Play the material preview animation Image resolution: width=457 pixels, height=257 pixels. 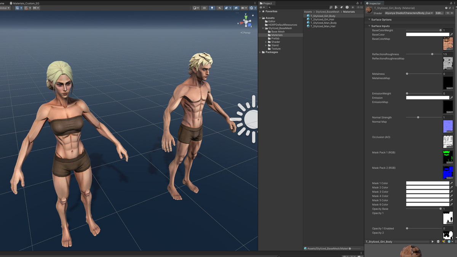[x=433, y=242]
